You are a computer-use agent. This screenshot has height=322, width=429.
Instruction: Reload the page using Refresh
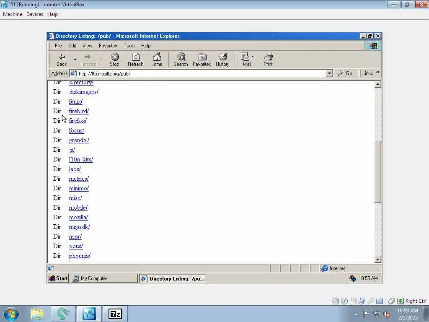[x=136, y=60]
